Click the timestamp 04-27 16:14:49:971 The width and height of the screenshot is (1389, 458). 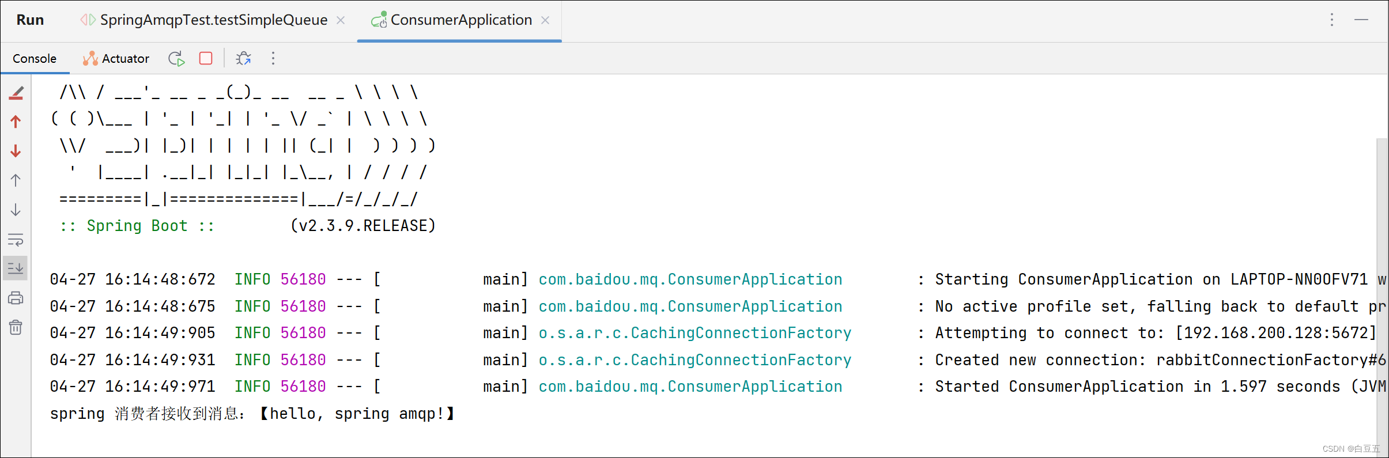click(133, 387)
